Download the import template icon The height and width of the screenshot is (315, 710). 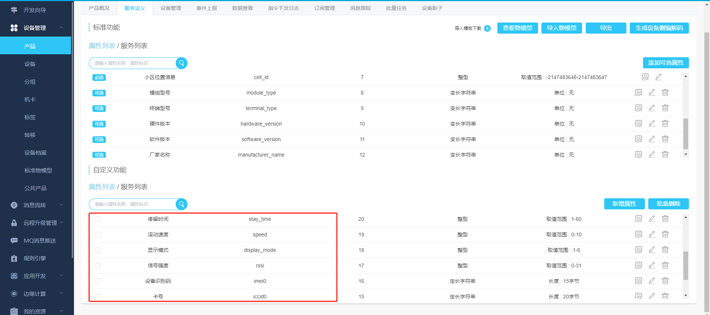click(x=487, y=28)
